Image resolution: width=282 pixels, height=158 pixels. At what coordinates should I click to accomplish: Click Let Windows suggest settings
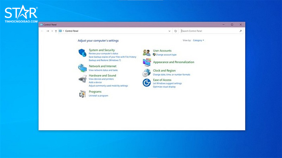167,84
